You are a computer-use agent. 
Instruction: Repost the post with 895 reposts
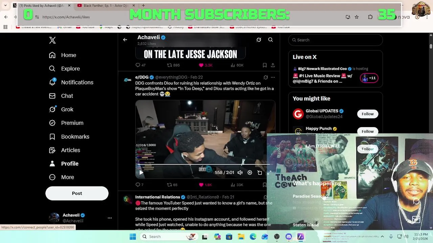(x=173, y=65)
